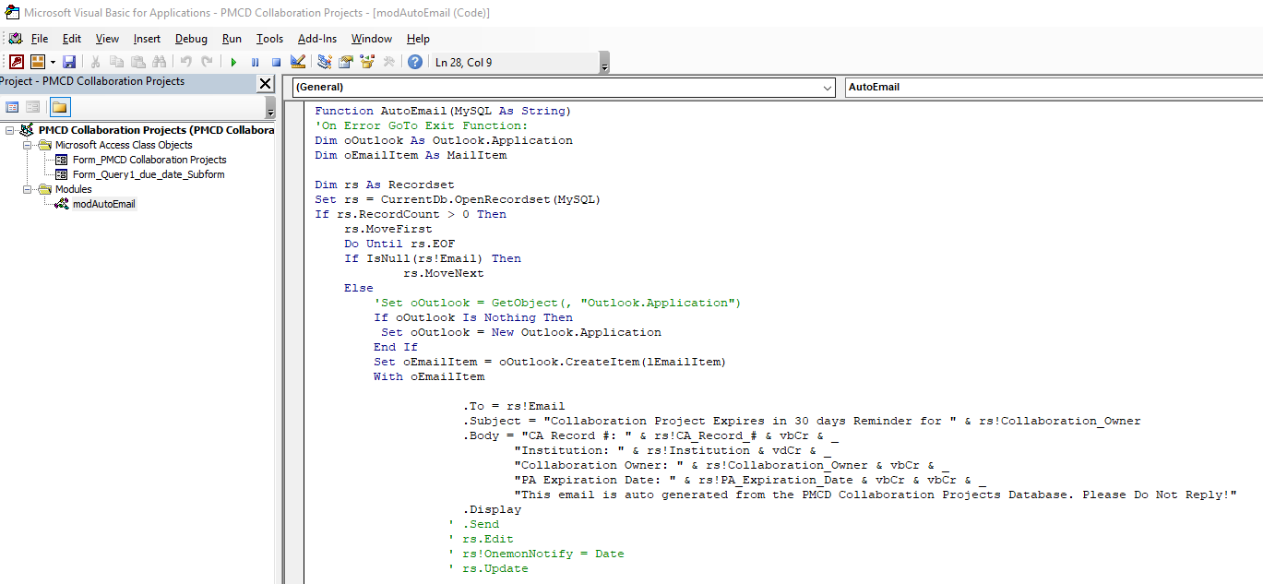The height and width of the screenshot is (584, 1263).
Task: Click the Break pause icon
Action: pyautogui.click(x=255, y=62)
